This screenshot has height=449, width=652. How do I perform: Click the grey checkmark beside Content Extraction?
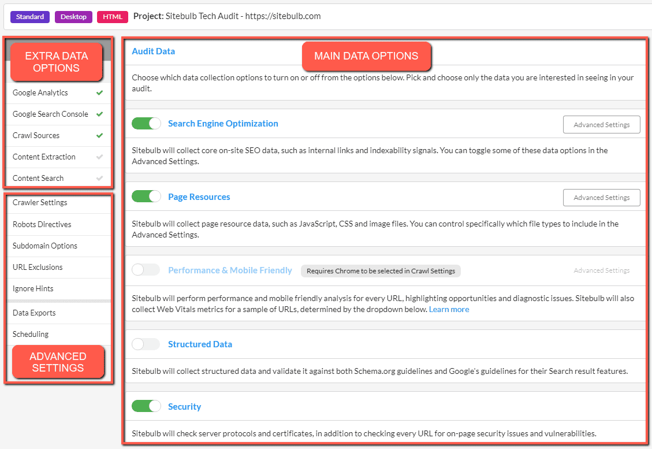point(99,157)
